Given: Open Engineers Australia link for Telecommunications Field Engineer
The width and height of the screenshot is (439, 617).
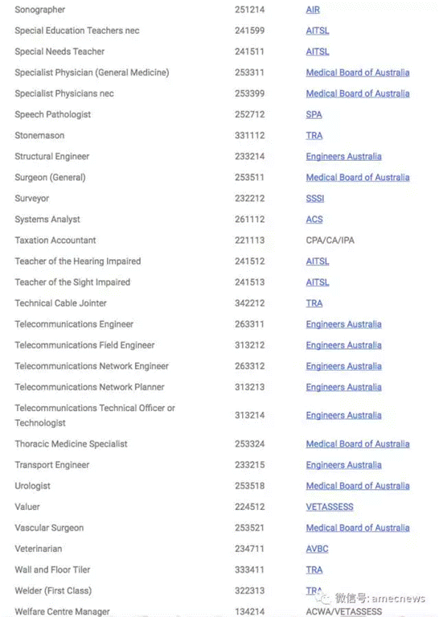Looking at the screenshot, I should 344,345.
